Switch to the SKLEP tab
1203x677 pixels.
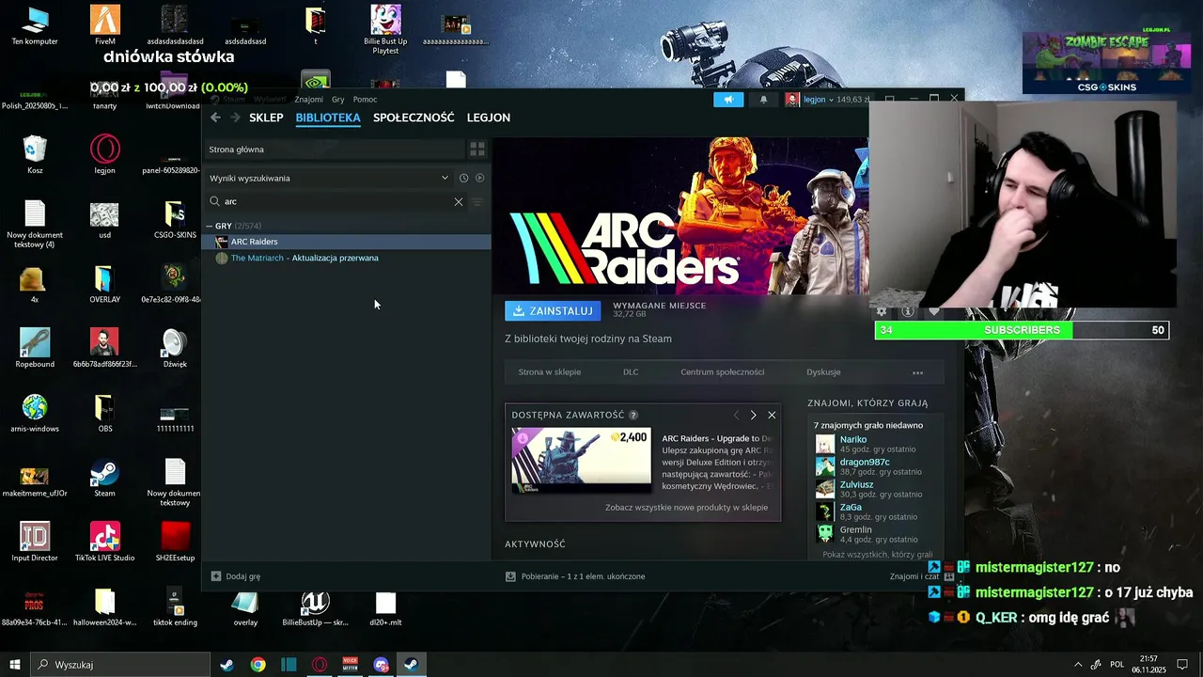[x=266, y=118]
